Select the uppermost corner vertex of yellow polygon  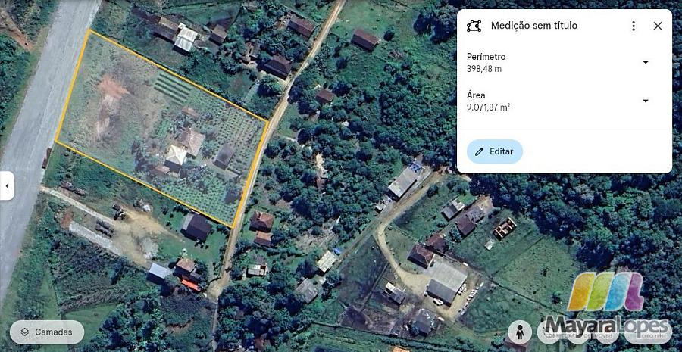pos(89,30)
